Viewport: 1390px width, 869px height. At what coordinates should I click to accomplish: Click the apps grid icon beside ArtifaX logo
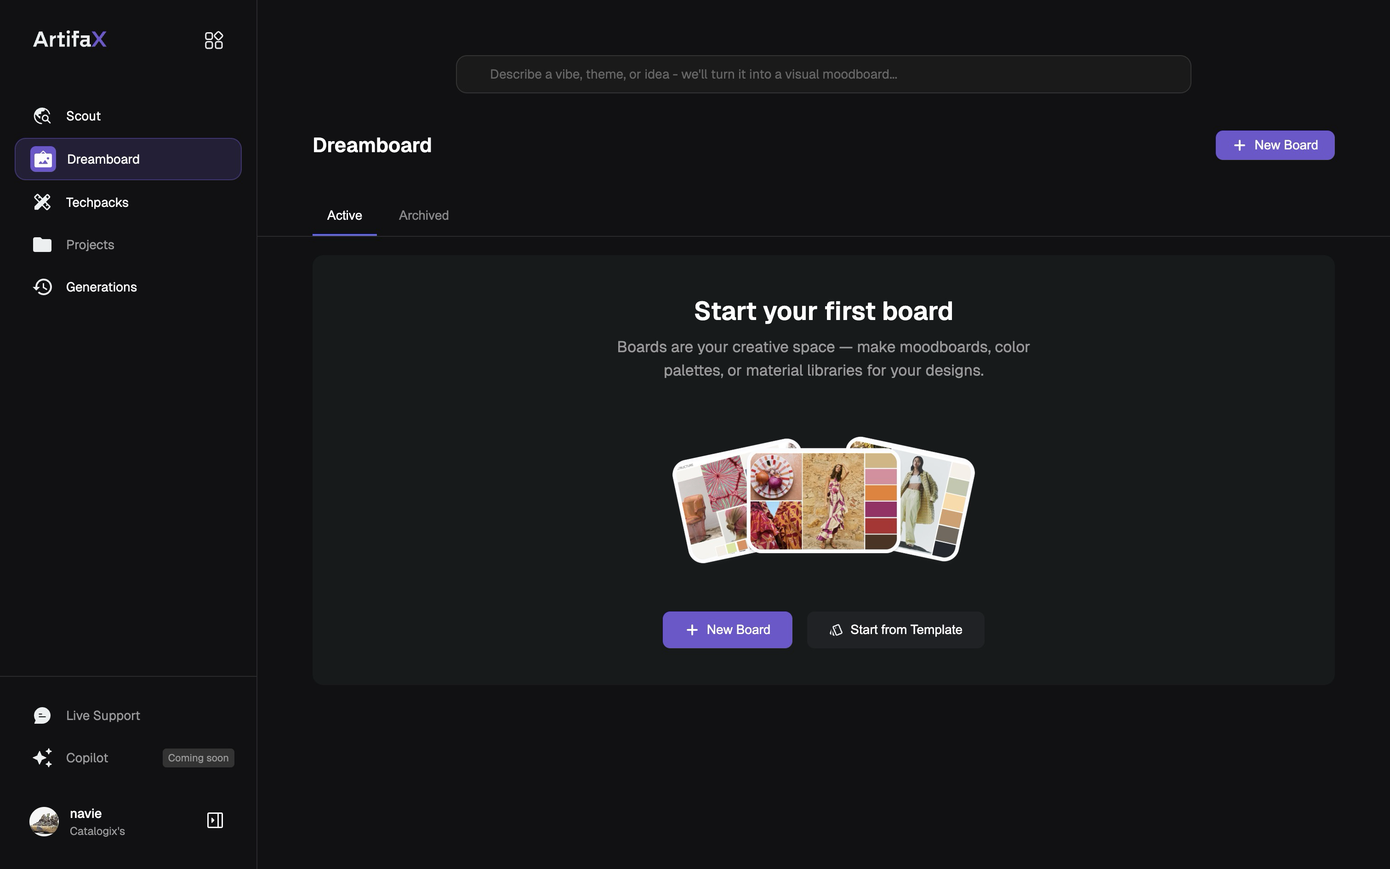(x=214, y=40)
